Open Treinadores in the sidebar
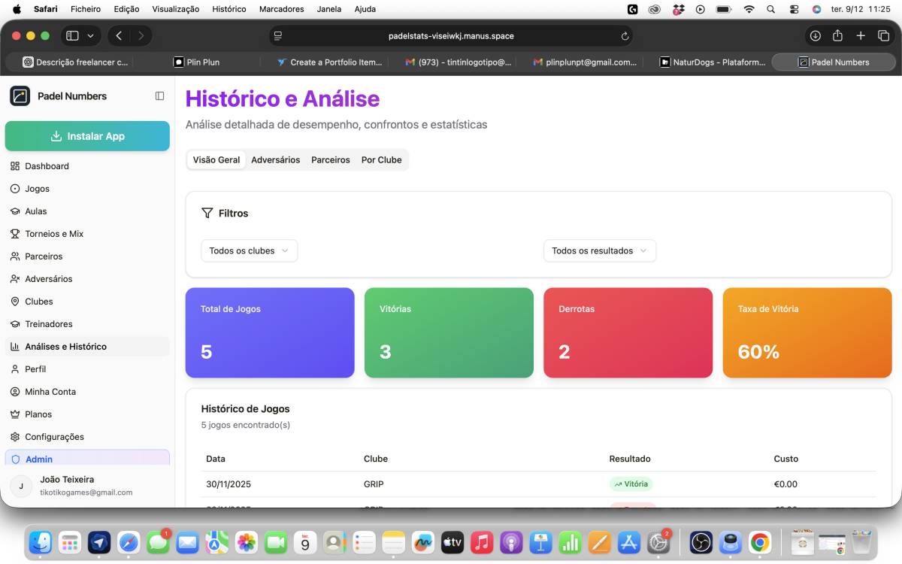Screen dimensions: 902x564 (x=87, y=324)
